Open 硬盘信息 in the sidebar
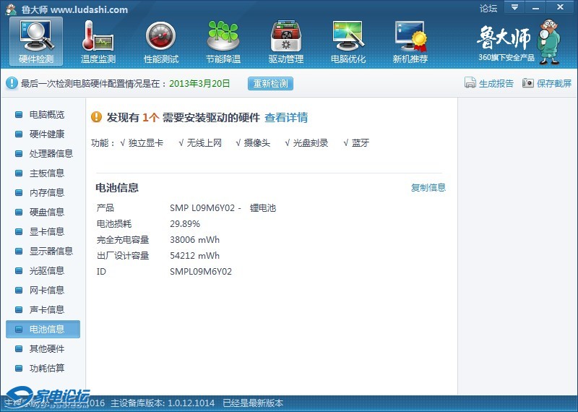The height and width of the screenshot is (412, 578). click(46, 212)
